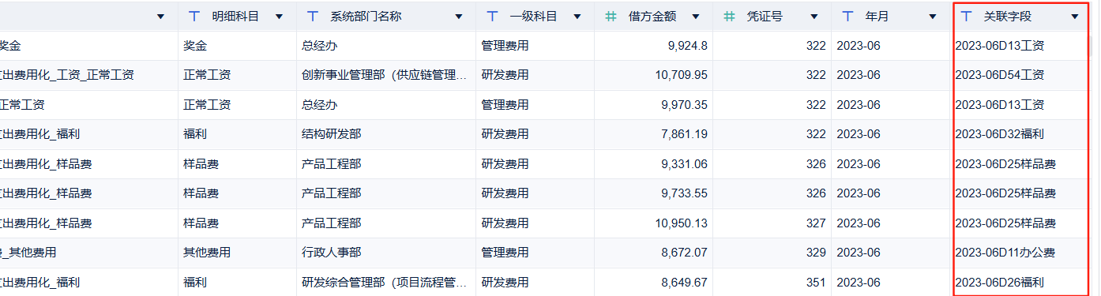
Task: Click the text-type icon beside 明细科目 header
Action: (194, 16)
